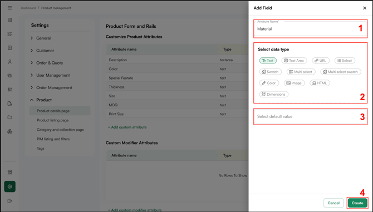This screenshot has height=212, width=373.
Task: Select the Text Area data type
Action: pos(295,61)
